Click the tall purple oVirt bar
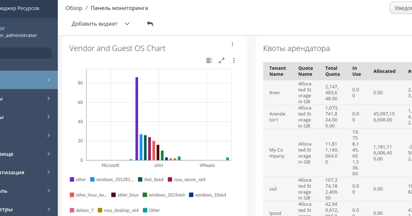This screenshot has width=412, height=216. pos(137,119)
